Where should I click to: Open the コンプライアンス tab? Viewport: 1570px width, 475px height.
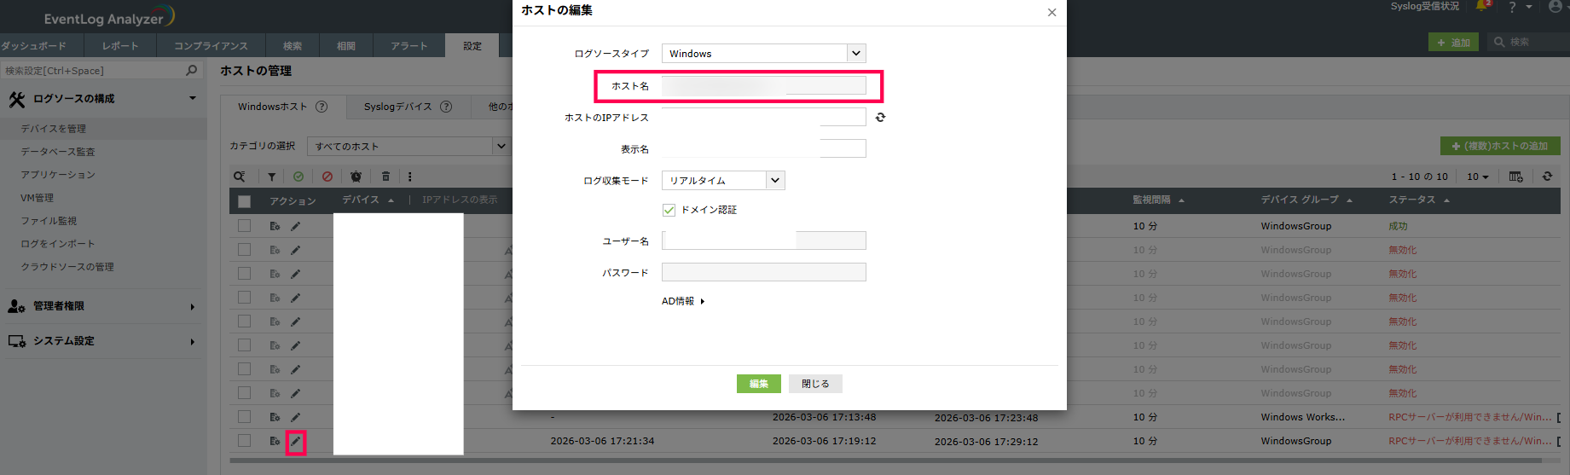[x=211, y=46]
